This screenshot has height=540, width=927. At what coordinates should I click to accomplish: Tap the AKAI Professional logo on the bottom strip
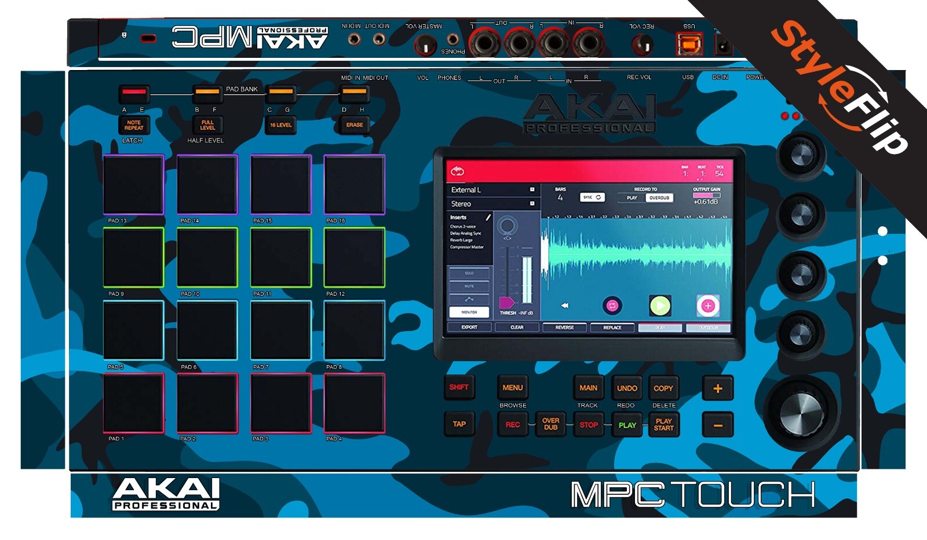point(166,494)
